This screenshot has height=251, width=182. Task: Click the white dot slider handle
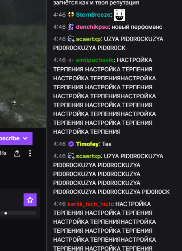pyautogui.click(x=6, y=213)
